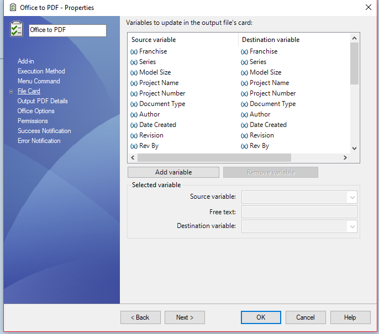Click the Back button
Viewport: 379px width, 334px height.
pyautogui.click(x=140, y=317)
